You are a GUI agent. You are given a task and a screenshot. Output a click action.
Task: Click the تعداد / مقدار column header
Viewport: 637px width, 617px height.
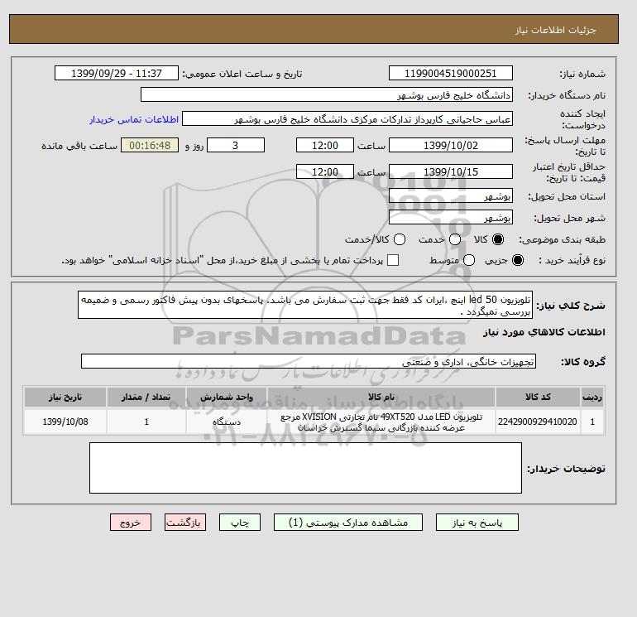[x=146, y=397]
